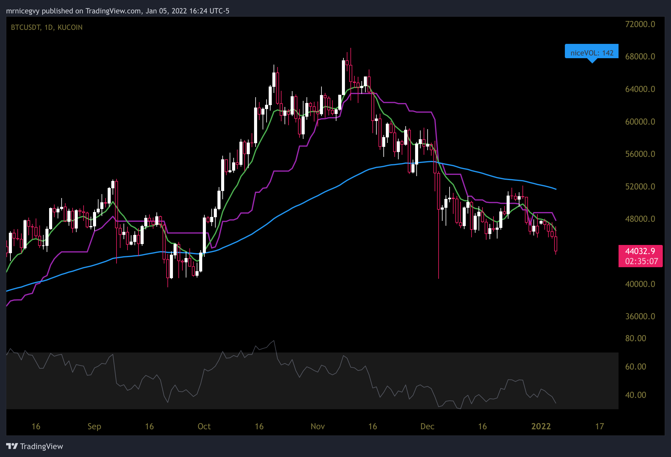Click the 44032.9 current price tag
671x457 pixels.
click(640, 251)
